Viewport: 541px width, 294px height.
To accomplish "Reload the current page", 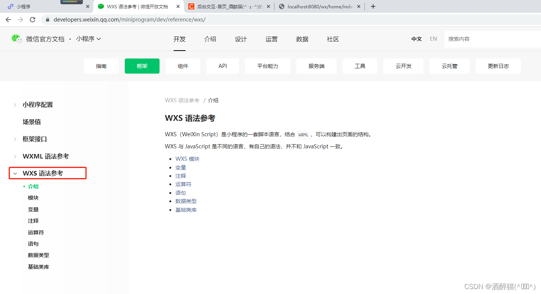I will click(x=33, y=20).
